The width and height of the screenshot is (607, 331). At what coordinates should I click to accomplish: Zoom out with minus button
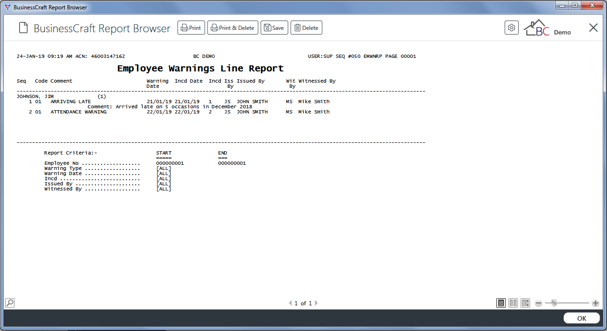pyautogui.click(x=539, y=303)
